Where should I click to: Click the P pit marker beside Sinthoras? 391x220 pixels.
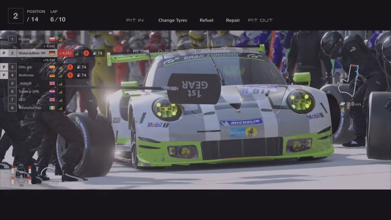[x=4, y=75]
